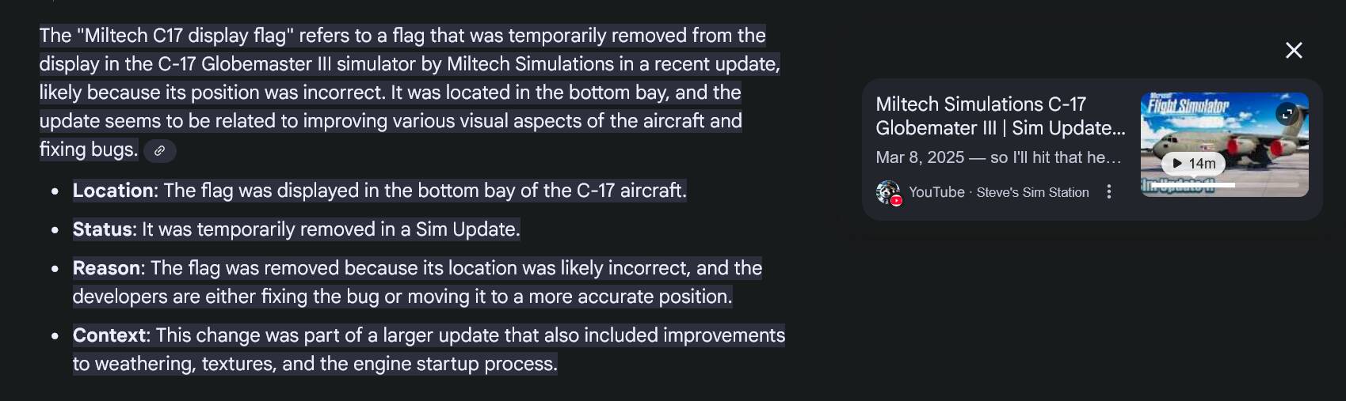Screen dimensions: 1346x401
Task: Click the bold "Location" label
Action: click(112, 191)
